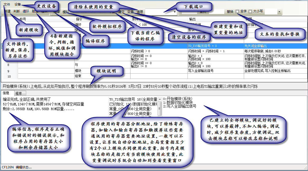The width and height of the screenshot is (308, 171).
Task: Expand the download port dropdown
Action: pos(175,12)
